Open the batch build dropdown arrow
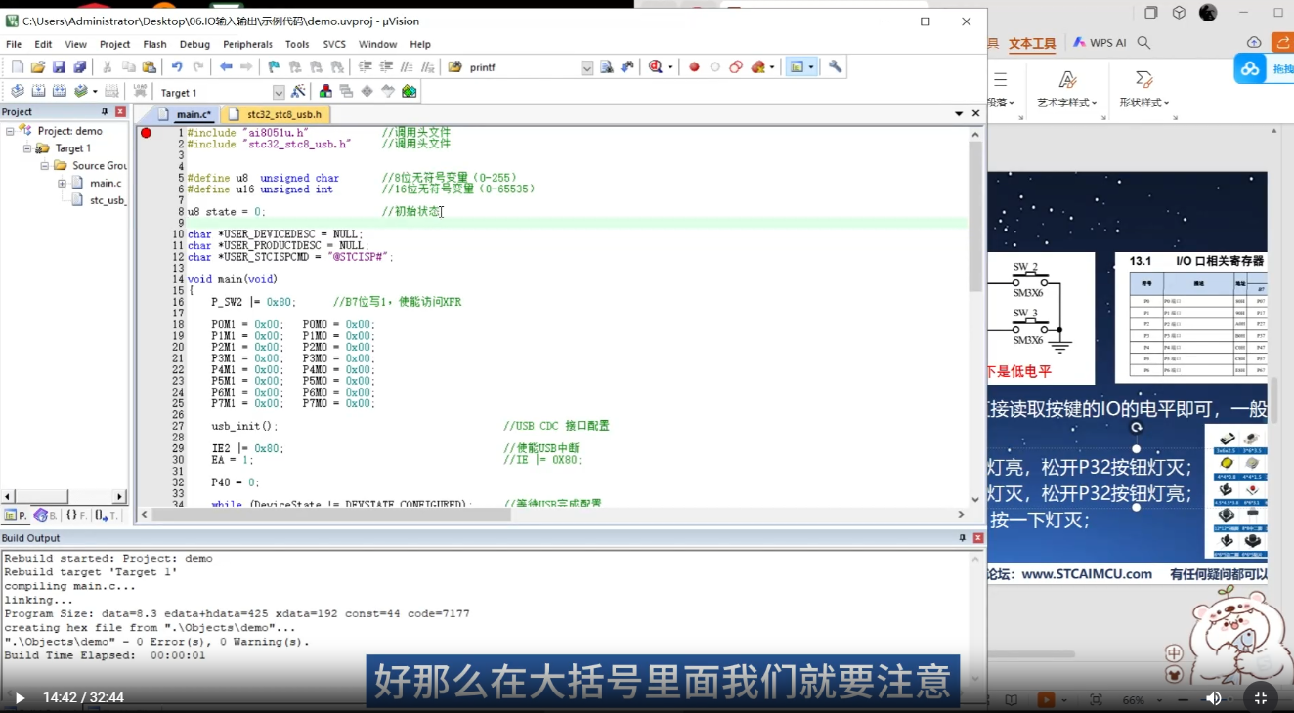 pyautogui.click(x=94, y=91)
